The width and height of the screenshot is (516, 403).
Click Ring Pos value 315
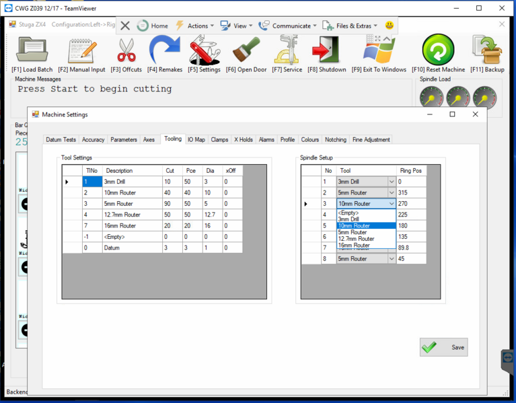point(411,193)
